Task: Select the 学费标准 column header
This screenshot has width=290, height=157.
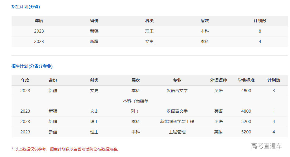Action: 246,80
